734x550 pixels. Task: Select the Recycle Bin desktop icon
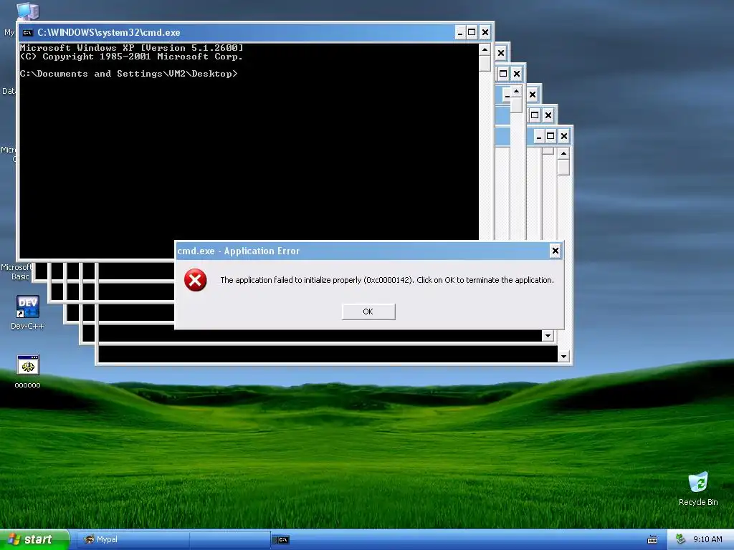[x=698, y=488]
